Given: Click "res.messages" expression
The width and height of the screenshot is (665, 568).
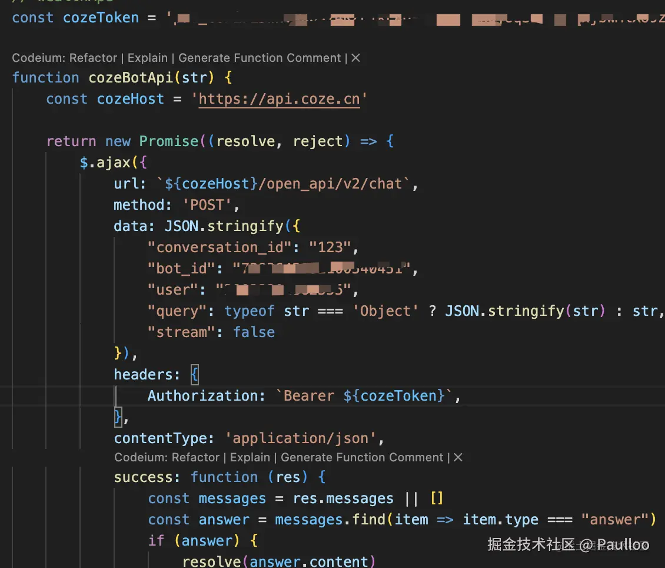Looking at the screenshot, I should tap(343, 498).
